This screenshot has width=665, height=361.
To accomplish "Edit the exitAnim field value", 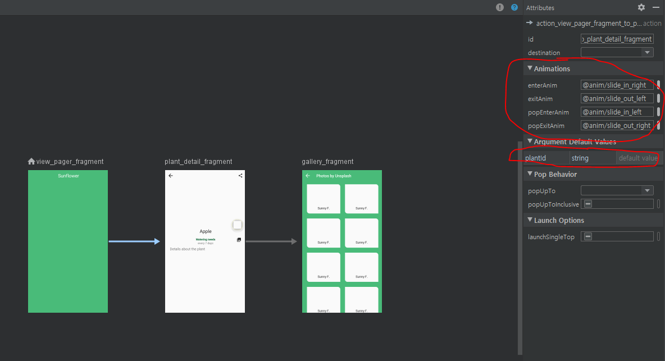I will pos(617,98).
